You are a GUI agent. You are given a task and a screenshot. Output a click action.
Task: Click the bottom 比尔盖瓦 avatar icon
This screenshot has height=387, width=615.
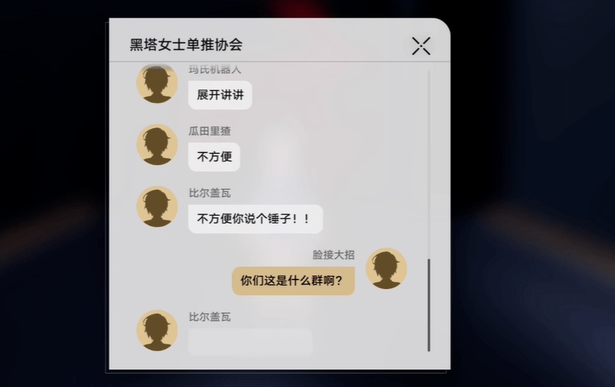click(x=157, y=331)
